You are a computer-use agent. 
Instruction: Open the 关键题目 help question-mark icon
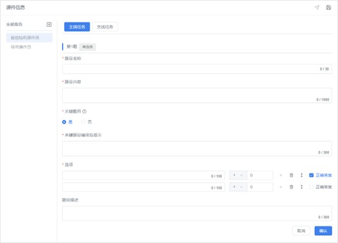84,111
